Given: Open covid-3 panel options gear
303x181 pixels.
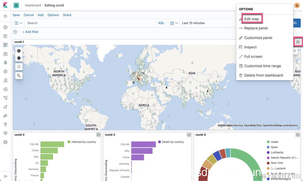Looking at the screenshot, I should (189, 135).
